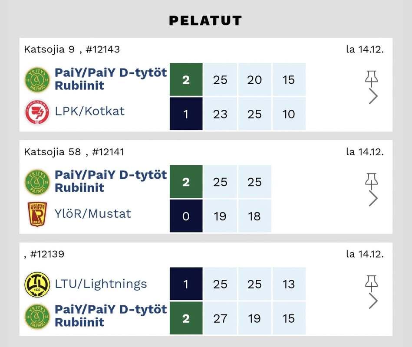
Task: Click the 27 first-set score in match #12139
Action: tap(220, 318)
